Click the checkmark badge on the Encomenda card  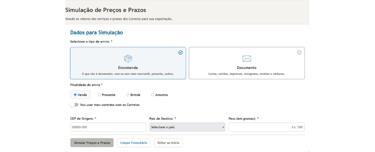(x=180, y=52)
